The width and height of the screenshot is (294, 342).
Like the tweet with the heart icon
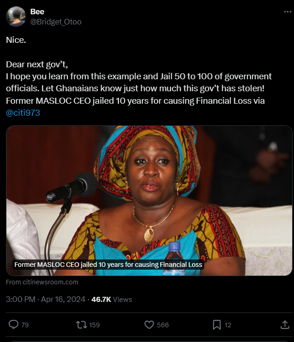(x=149, y=324)
